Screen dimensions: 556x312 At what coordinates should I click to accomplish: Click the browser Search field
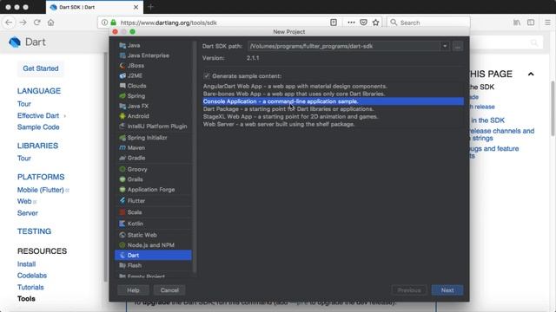(x=428, y=23)
